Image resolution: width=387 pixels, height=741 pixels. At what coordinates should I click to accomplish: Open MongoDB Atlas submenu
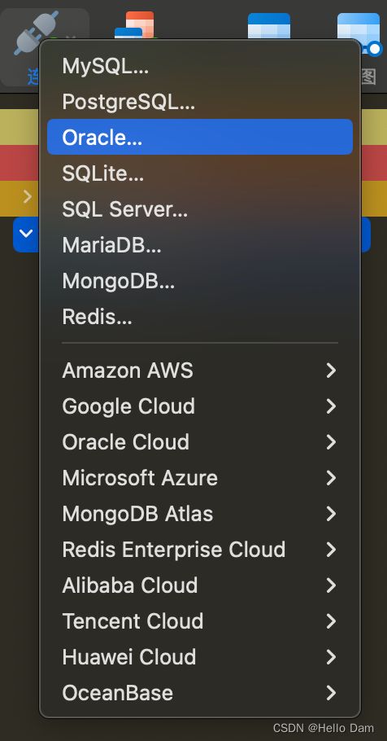click(x=200, y=514)
